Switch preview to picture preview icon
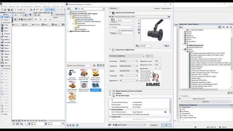 click(x=139, y=33)
